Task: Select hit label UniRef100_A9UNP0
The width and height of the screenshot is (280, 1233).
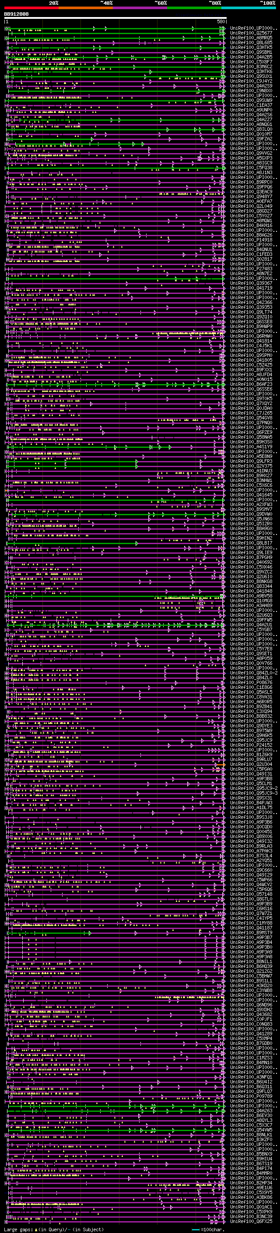Action: coord(251,110)
